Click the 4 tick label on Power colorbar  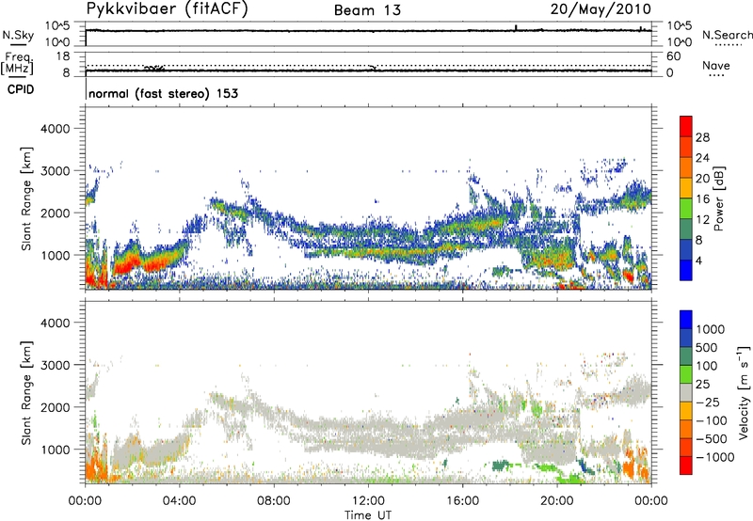click(x=699, y=260)
